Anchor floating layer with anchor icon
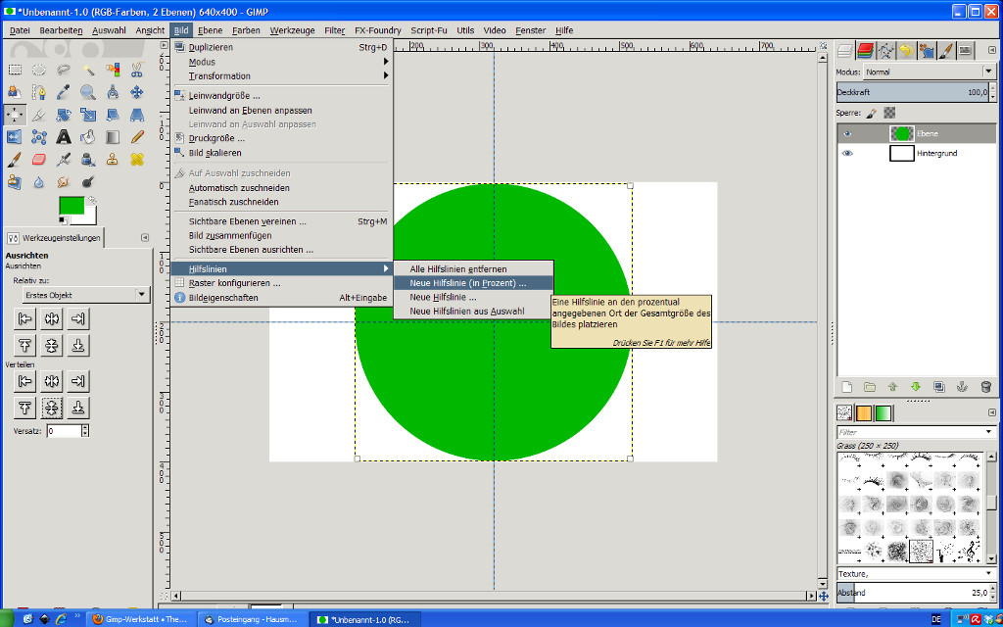This screenshot has width=1003, height=627. coord(962,387)
